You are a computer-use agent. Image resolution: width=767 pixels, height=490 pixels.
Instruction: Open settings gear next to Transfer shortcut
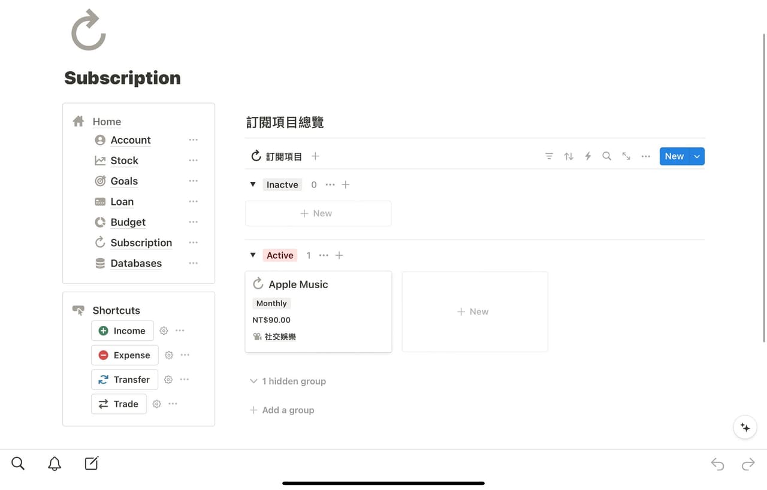pos(168,379)
